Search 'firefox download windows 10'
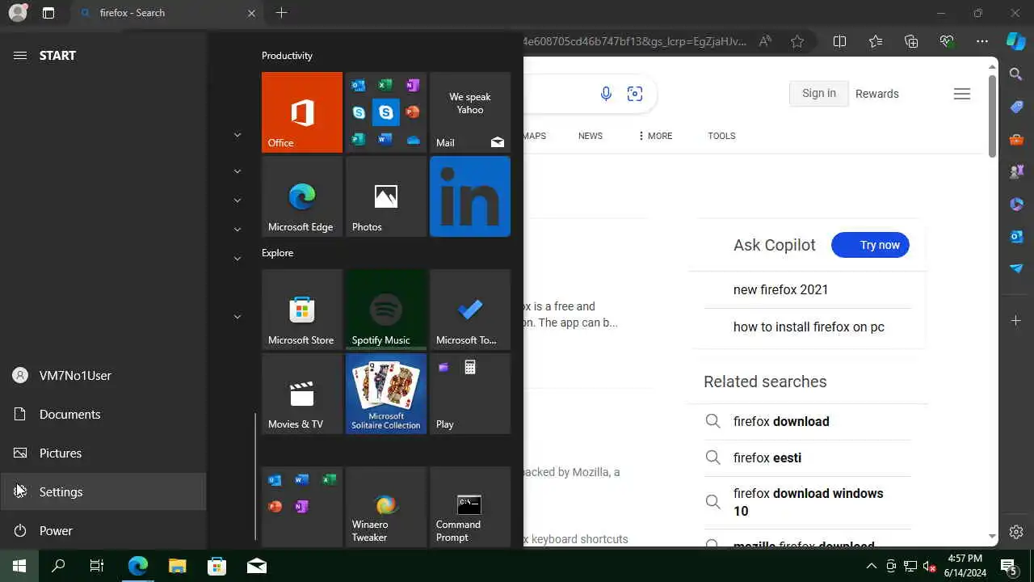 [807, 502]
